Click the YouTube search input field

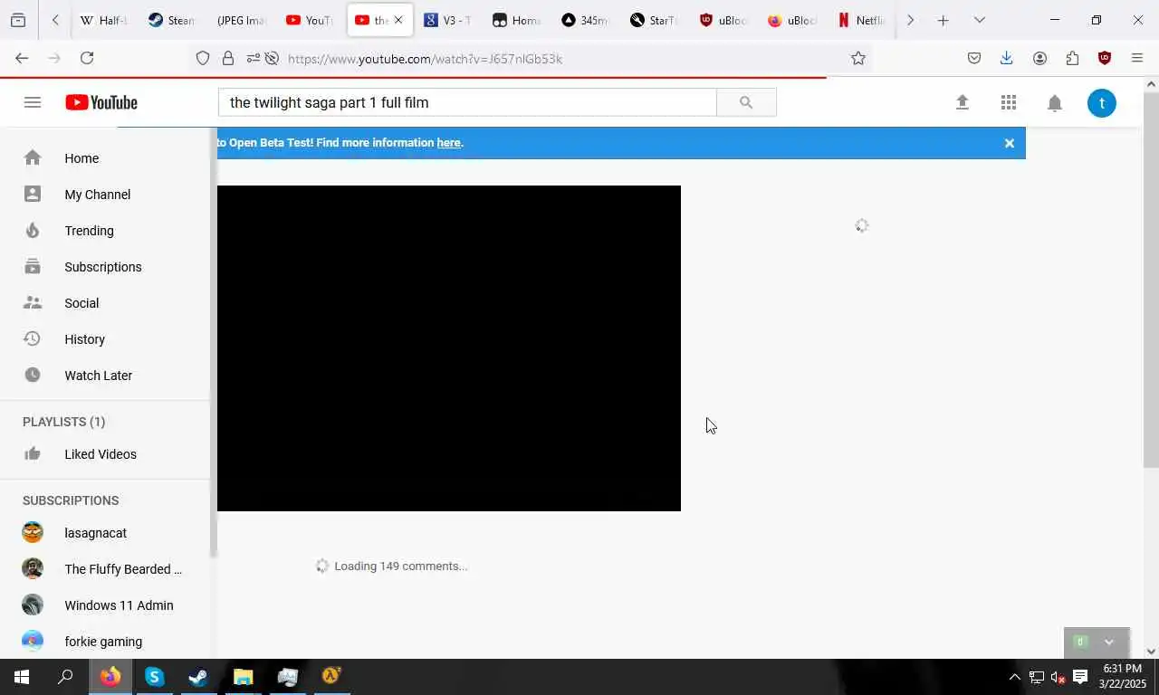coord(467,102)
